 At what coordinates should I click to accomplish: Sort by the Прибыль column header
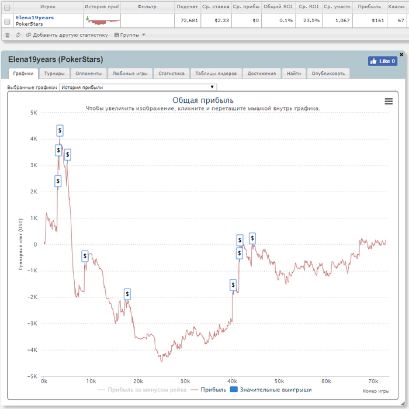click(x=369, y=7)
